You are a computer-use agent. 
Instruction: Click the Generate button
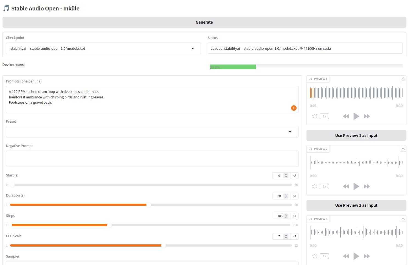click(x=204, y=22)
